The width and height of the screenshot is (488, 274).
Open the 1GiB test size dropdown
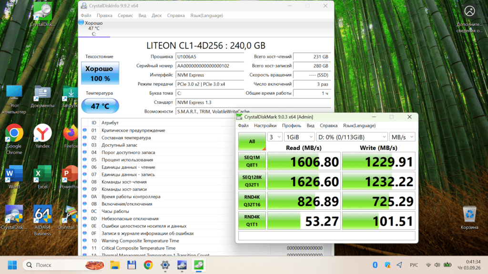(299, 137)
